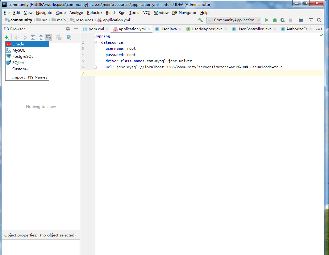
Task: Choose Import TNS Names entry
Action: click(27, 77)
